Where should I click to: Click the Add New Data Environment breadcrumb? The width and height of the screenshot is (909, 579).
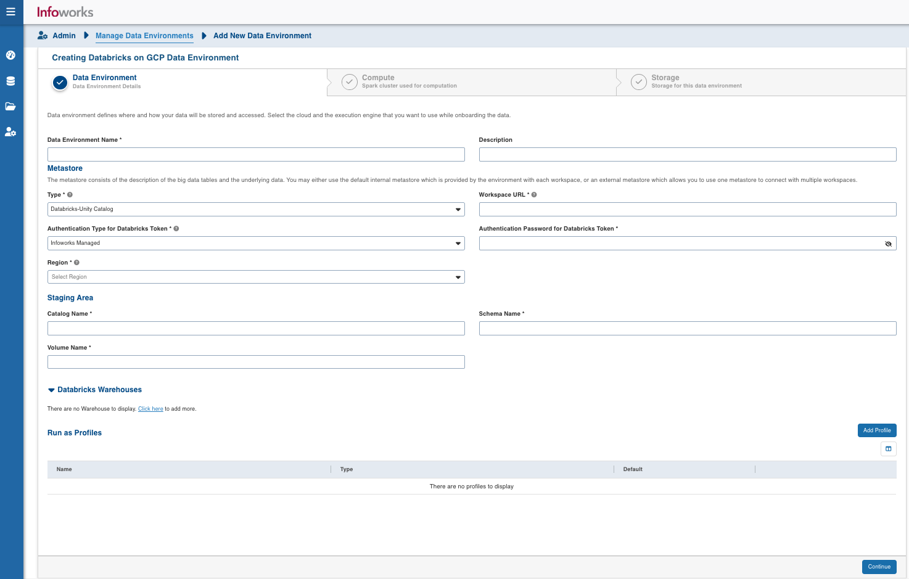pos(262,36)
